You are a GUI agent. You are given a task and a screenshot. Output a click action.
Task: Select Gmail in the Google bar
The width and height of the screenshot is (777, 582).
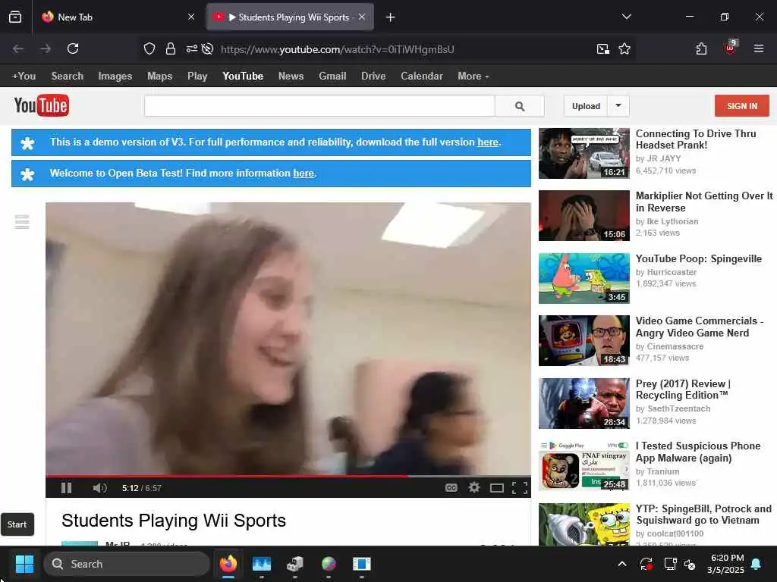(x=332, y=77)
